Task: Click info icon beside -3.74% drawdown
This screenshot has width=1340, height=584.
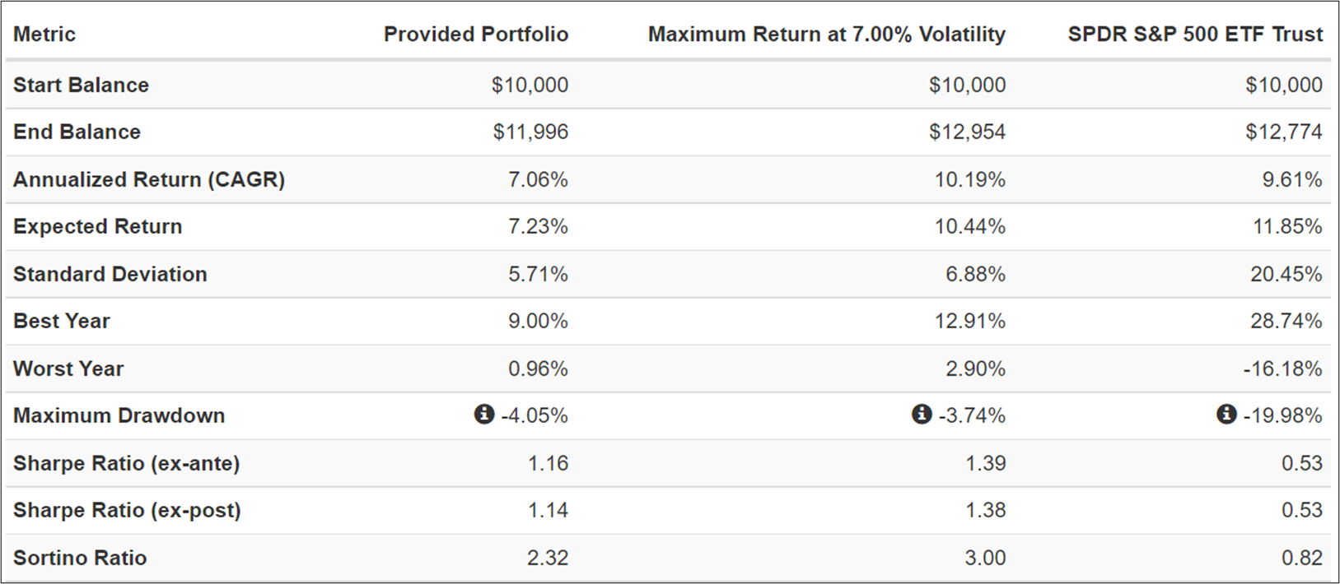Action: [922, 414]
